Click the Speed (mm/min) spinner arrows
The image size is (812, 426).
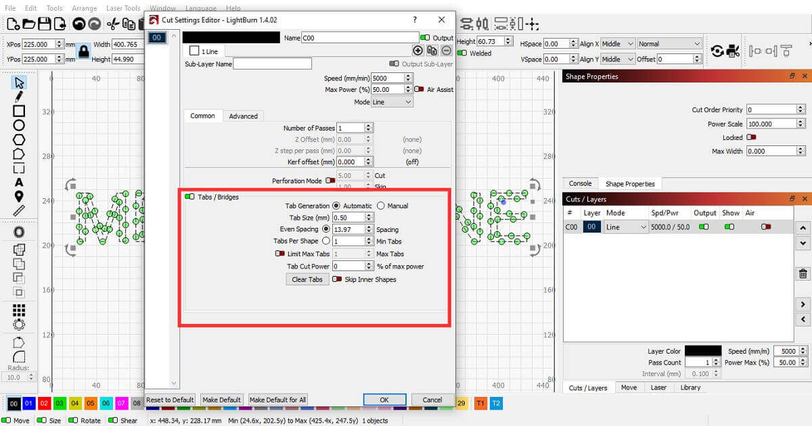click(x=408, y=78)
